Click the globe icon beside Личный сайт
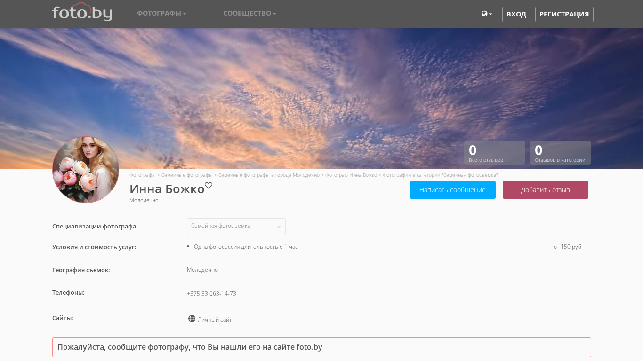 click(x=192, y=319)
